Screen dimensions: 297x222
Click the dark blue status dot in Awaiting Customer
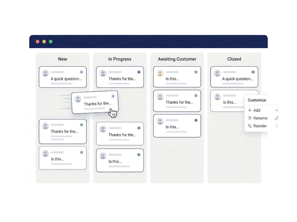pyautogui.click(x=196, y=120)
